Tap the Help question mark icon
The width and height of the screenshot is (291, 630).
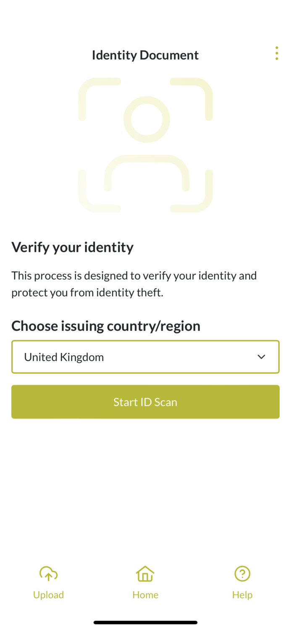pyautogui.click(x=242, y=574)
